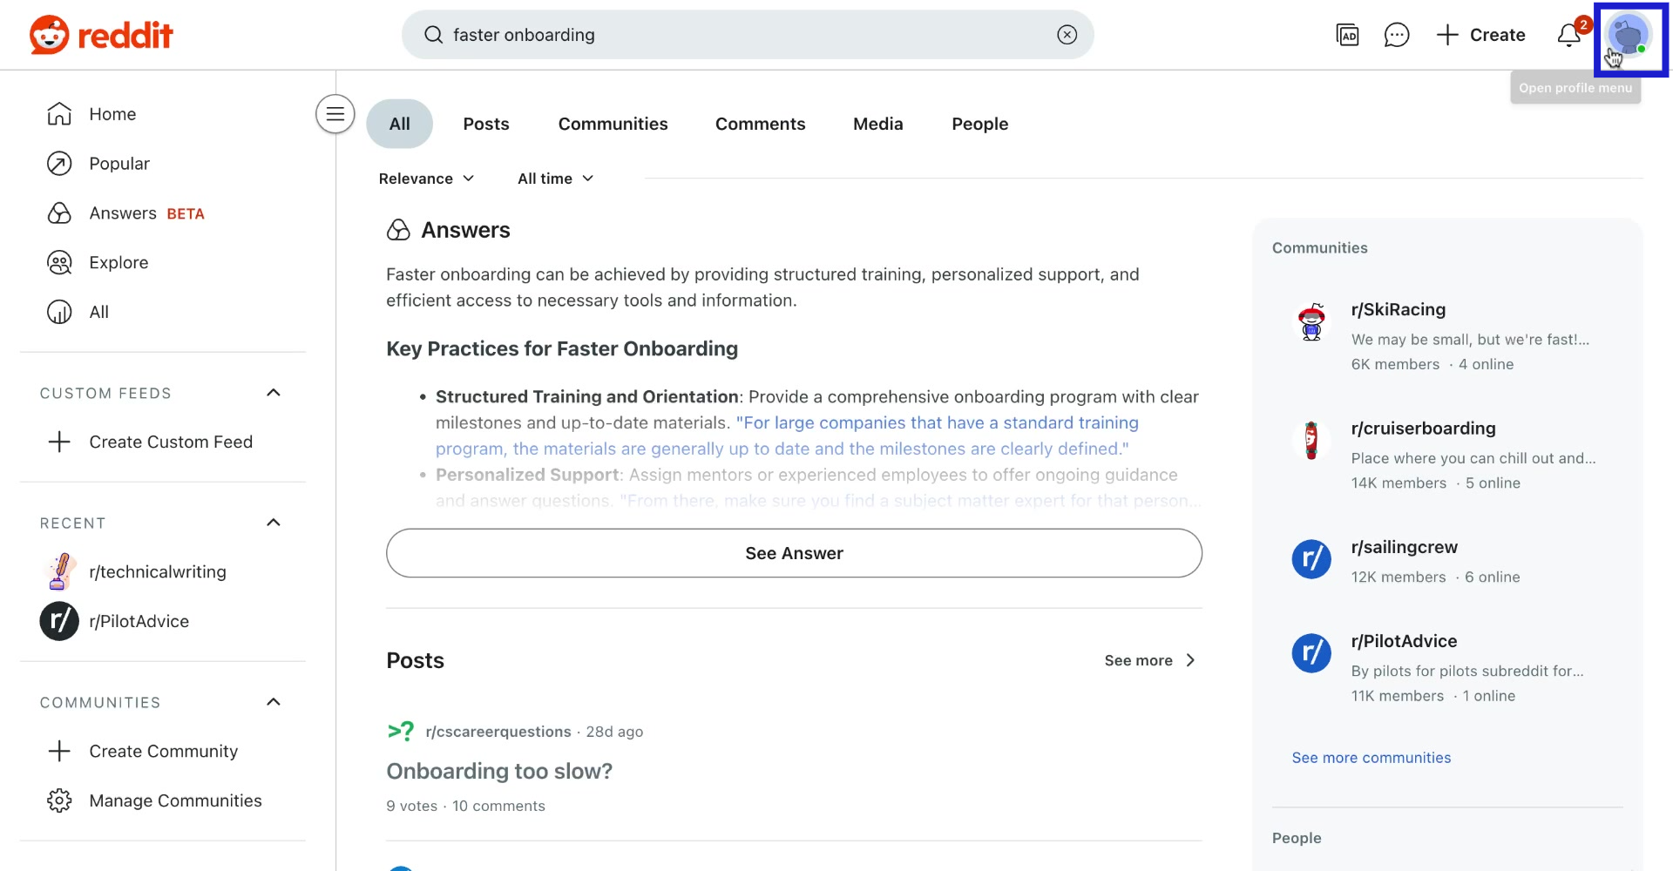Click the Reddit snoo logo
The height and width of the screenshot is (871, 1673).
click(x=50, y=35)
